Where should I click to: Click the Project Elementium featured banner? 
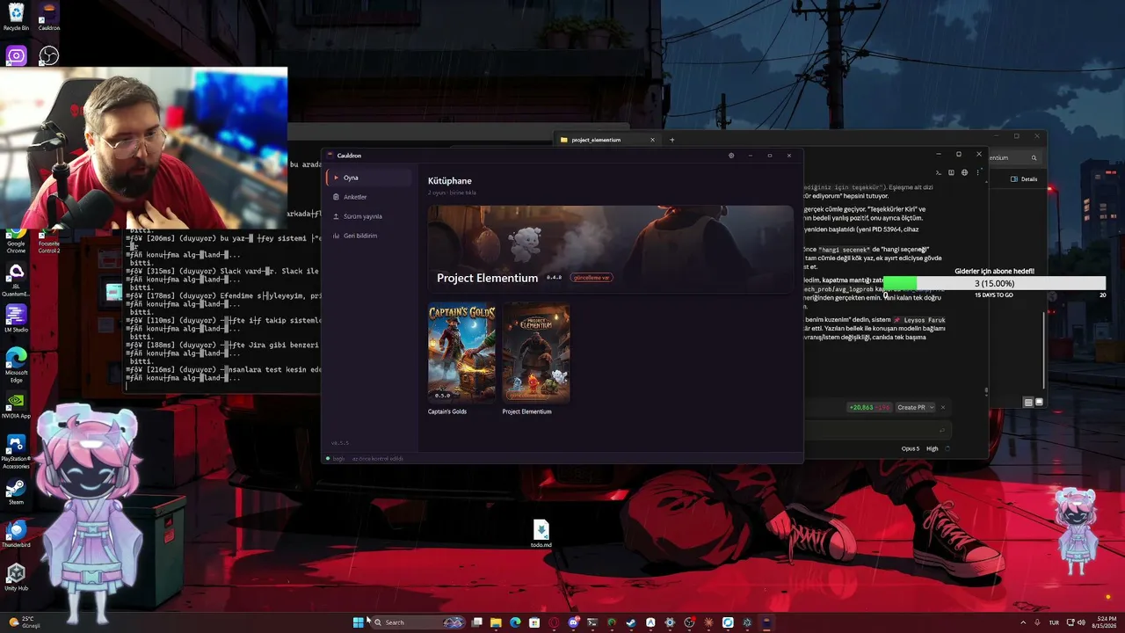pyautogui.click(x=610, y=250)
